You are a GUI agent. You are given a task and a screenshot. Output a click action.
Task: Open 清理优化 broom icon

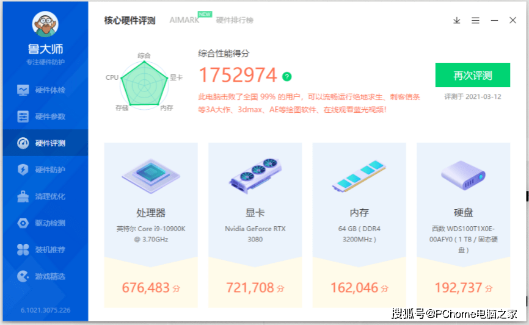23,196
